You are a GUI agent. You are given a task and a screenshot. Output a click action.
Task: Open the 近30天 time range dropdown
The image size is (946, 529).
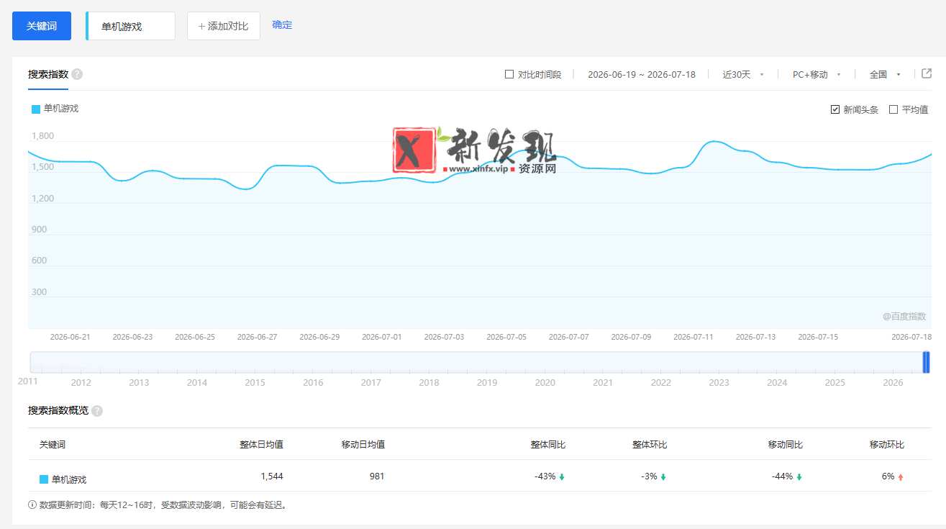[743, 74]
